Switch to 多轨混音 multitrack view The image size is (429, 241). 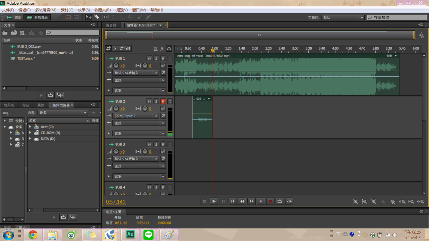coord(38,17)
